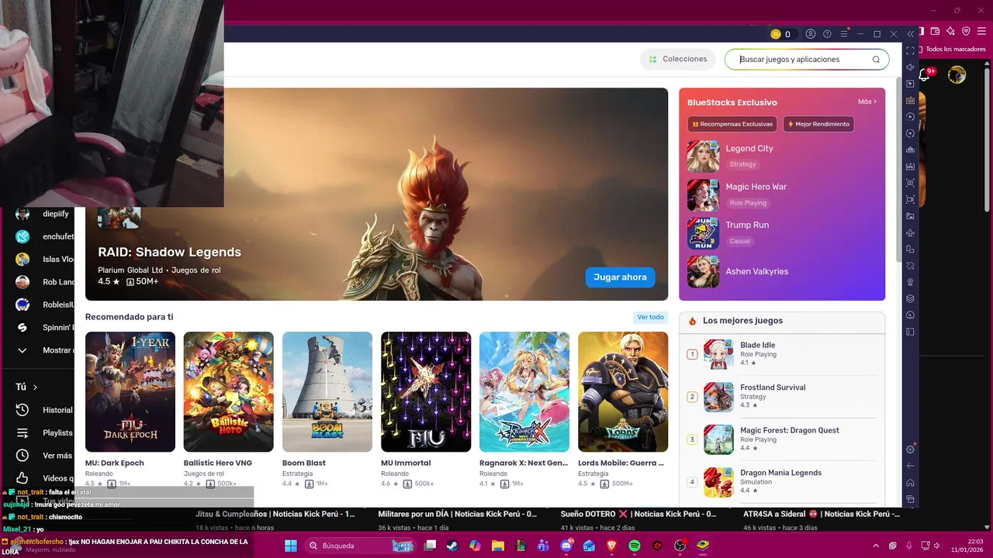Focus the Buscar juegos y aplicaciones field
The height and width of the screenshot is (558, 993).
point(807,60)
